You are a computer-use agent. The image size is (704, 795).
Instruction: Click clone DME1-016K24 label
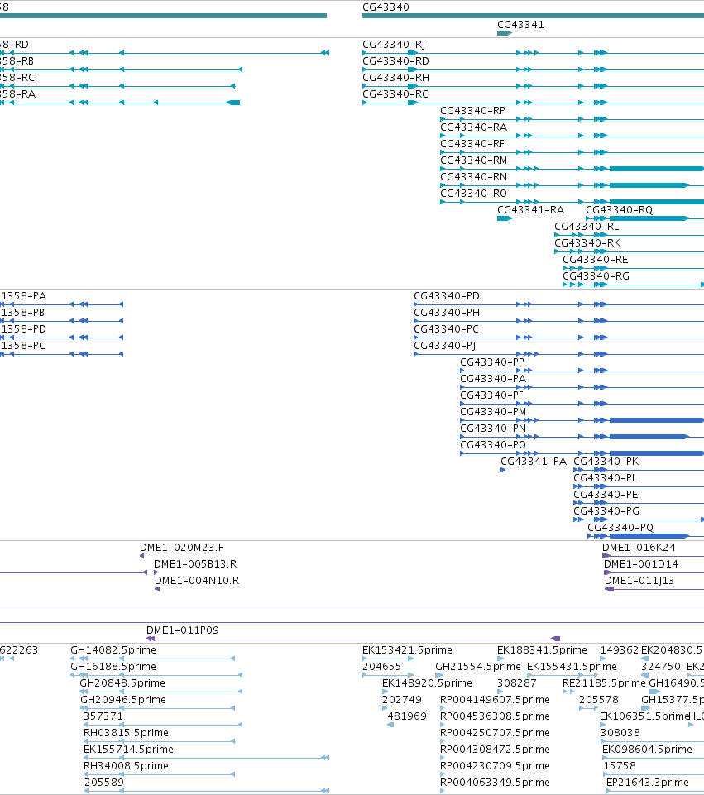tap(639, 548)
